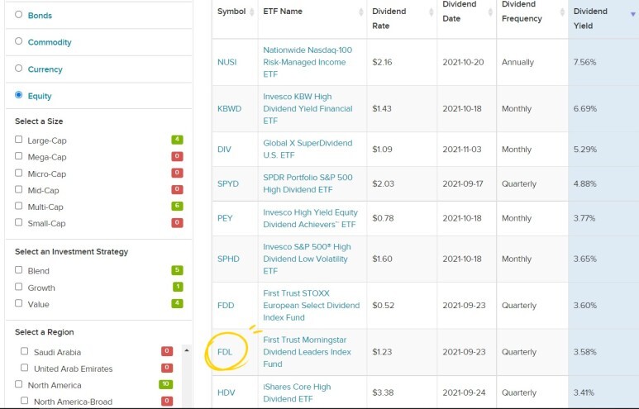Open the HDV symbol link
The width and height of the screenshot is (639, 409).
tap(227, 392)
